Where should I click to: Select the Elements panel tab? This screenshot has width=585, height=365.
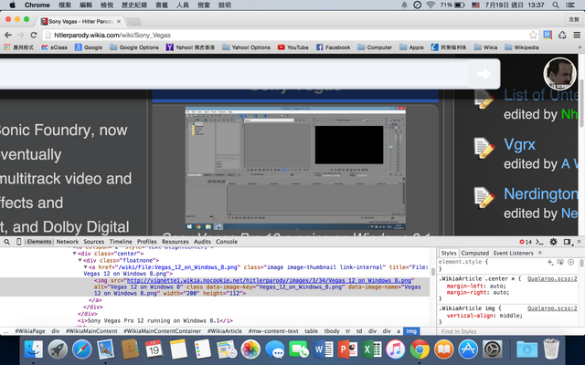[x=39, y=242]
